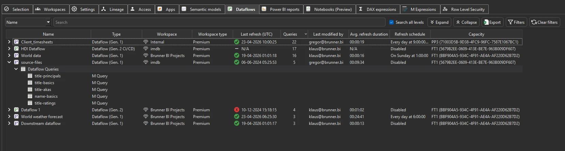565x151 pixels.
Task: Collapse the source-files row
Action: (x=9, y=62)
